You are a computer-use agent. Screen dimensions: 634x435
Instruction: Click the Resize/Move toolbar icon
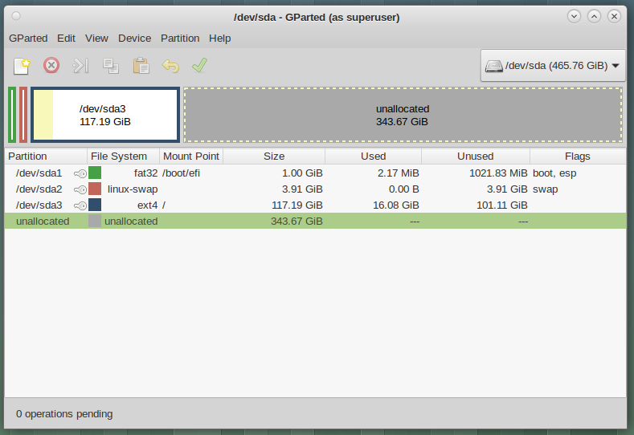pyautogui.click(x=81, y=66)
